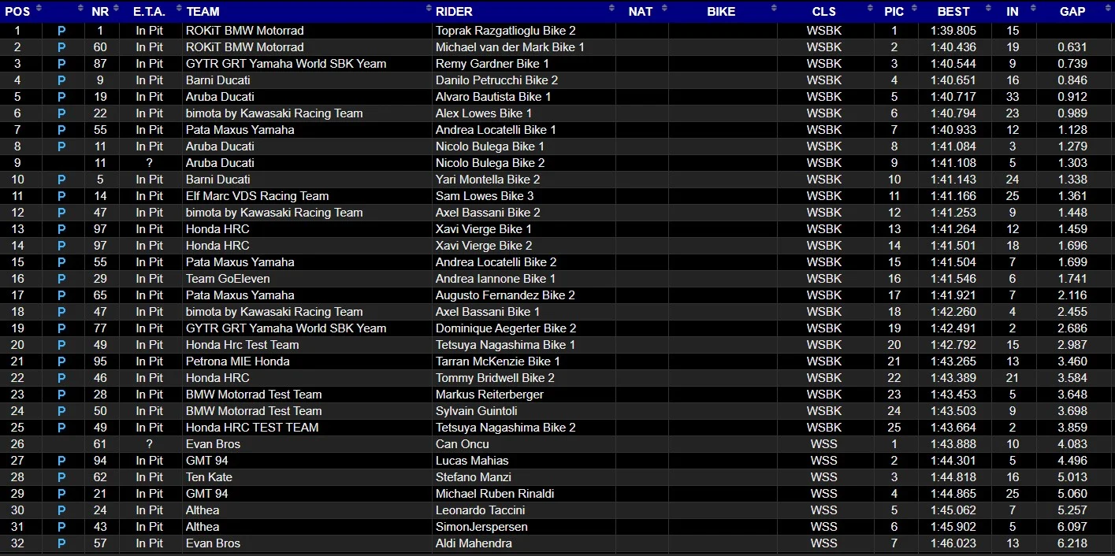This screenshot has height=556, width=1115.
Task: Click team 'Team GoEleven'
Action: click(x=228, y=279)
